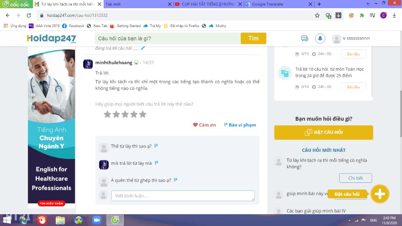The width and height of the screenshot is (402, 226).
Task: Close the Google Translate tab
Action: point(310,4)
